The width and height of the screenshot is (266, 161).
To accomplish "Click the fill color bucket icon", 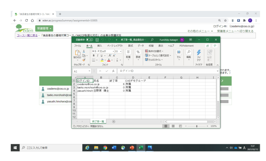I will coord(102,60).
